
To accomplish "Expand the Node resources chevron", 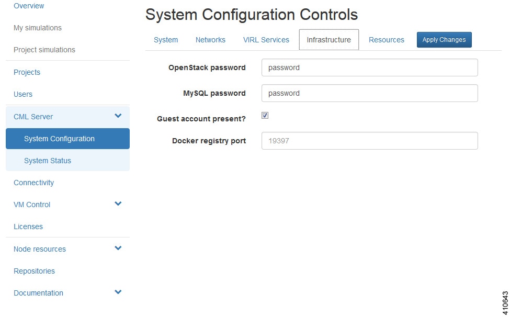I will tap(118, 248).
